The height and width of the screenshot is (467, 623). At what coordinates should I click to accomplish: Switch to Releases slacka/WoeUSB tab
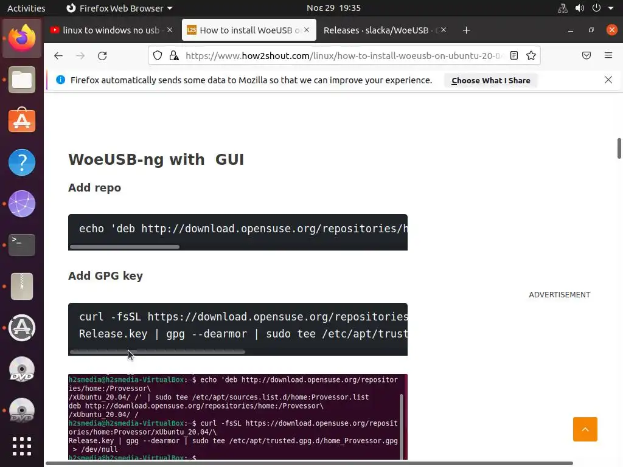tap(376, 30)
